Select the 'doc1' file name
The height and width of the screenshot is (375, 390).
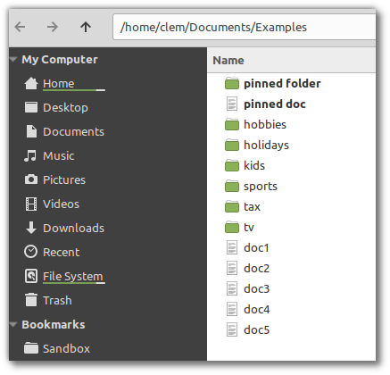(256, 247)
